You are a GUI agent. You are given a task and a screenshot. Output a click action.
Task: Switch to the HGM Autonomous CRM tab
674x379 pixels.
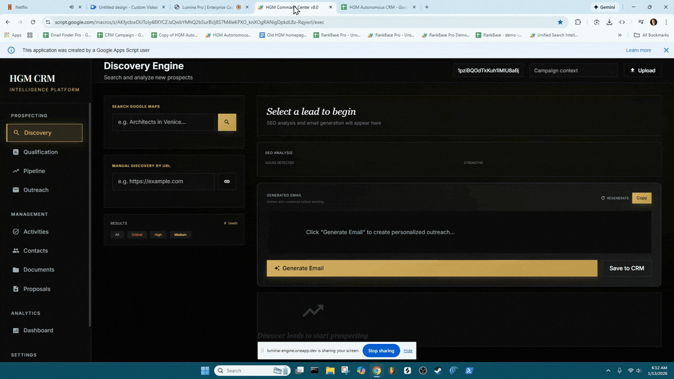[377, 8]
